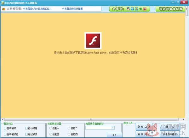The height and width of the screenshot is (138, 189).
Task: Share via the QQ penguin icon
Action: click(128, 9)
